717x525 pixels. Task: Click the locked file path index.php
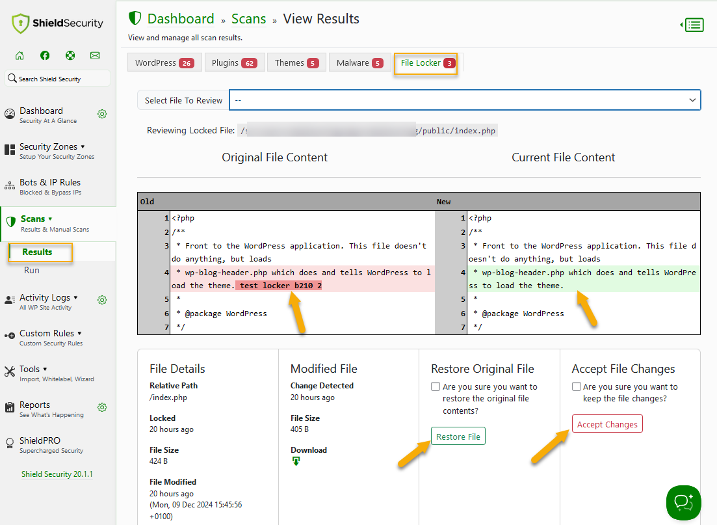click(369, 131)
